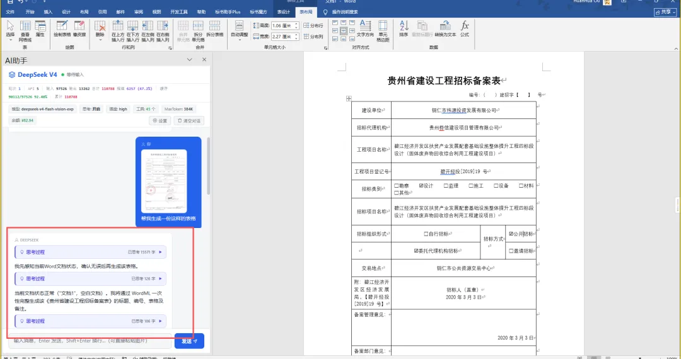Screen dimensions: 681x359
Task: Open the 删除 dropdown arrow
Action: (100, 40)
